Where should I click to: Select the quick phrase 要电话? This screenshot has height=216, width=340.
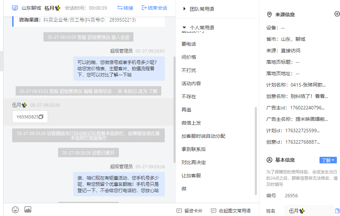pos(189,44)
